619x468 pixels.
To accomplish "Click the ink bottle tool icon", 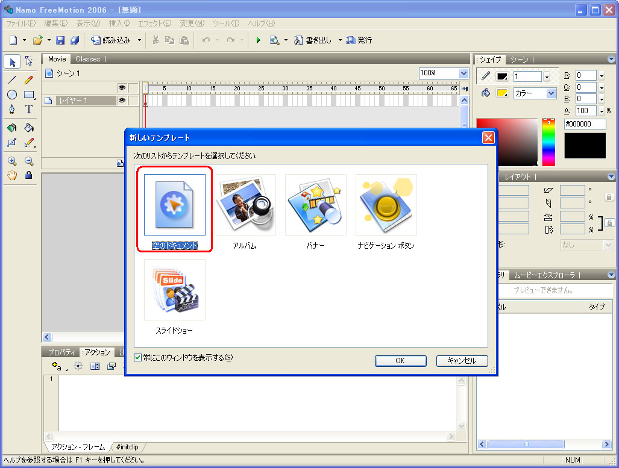I will click(12, 128).
